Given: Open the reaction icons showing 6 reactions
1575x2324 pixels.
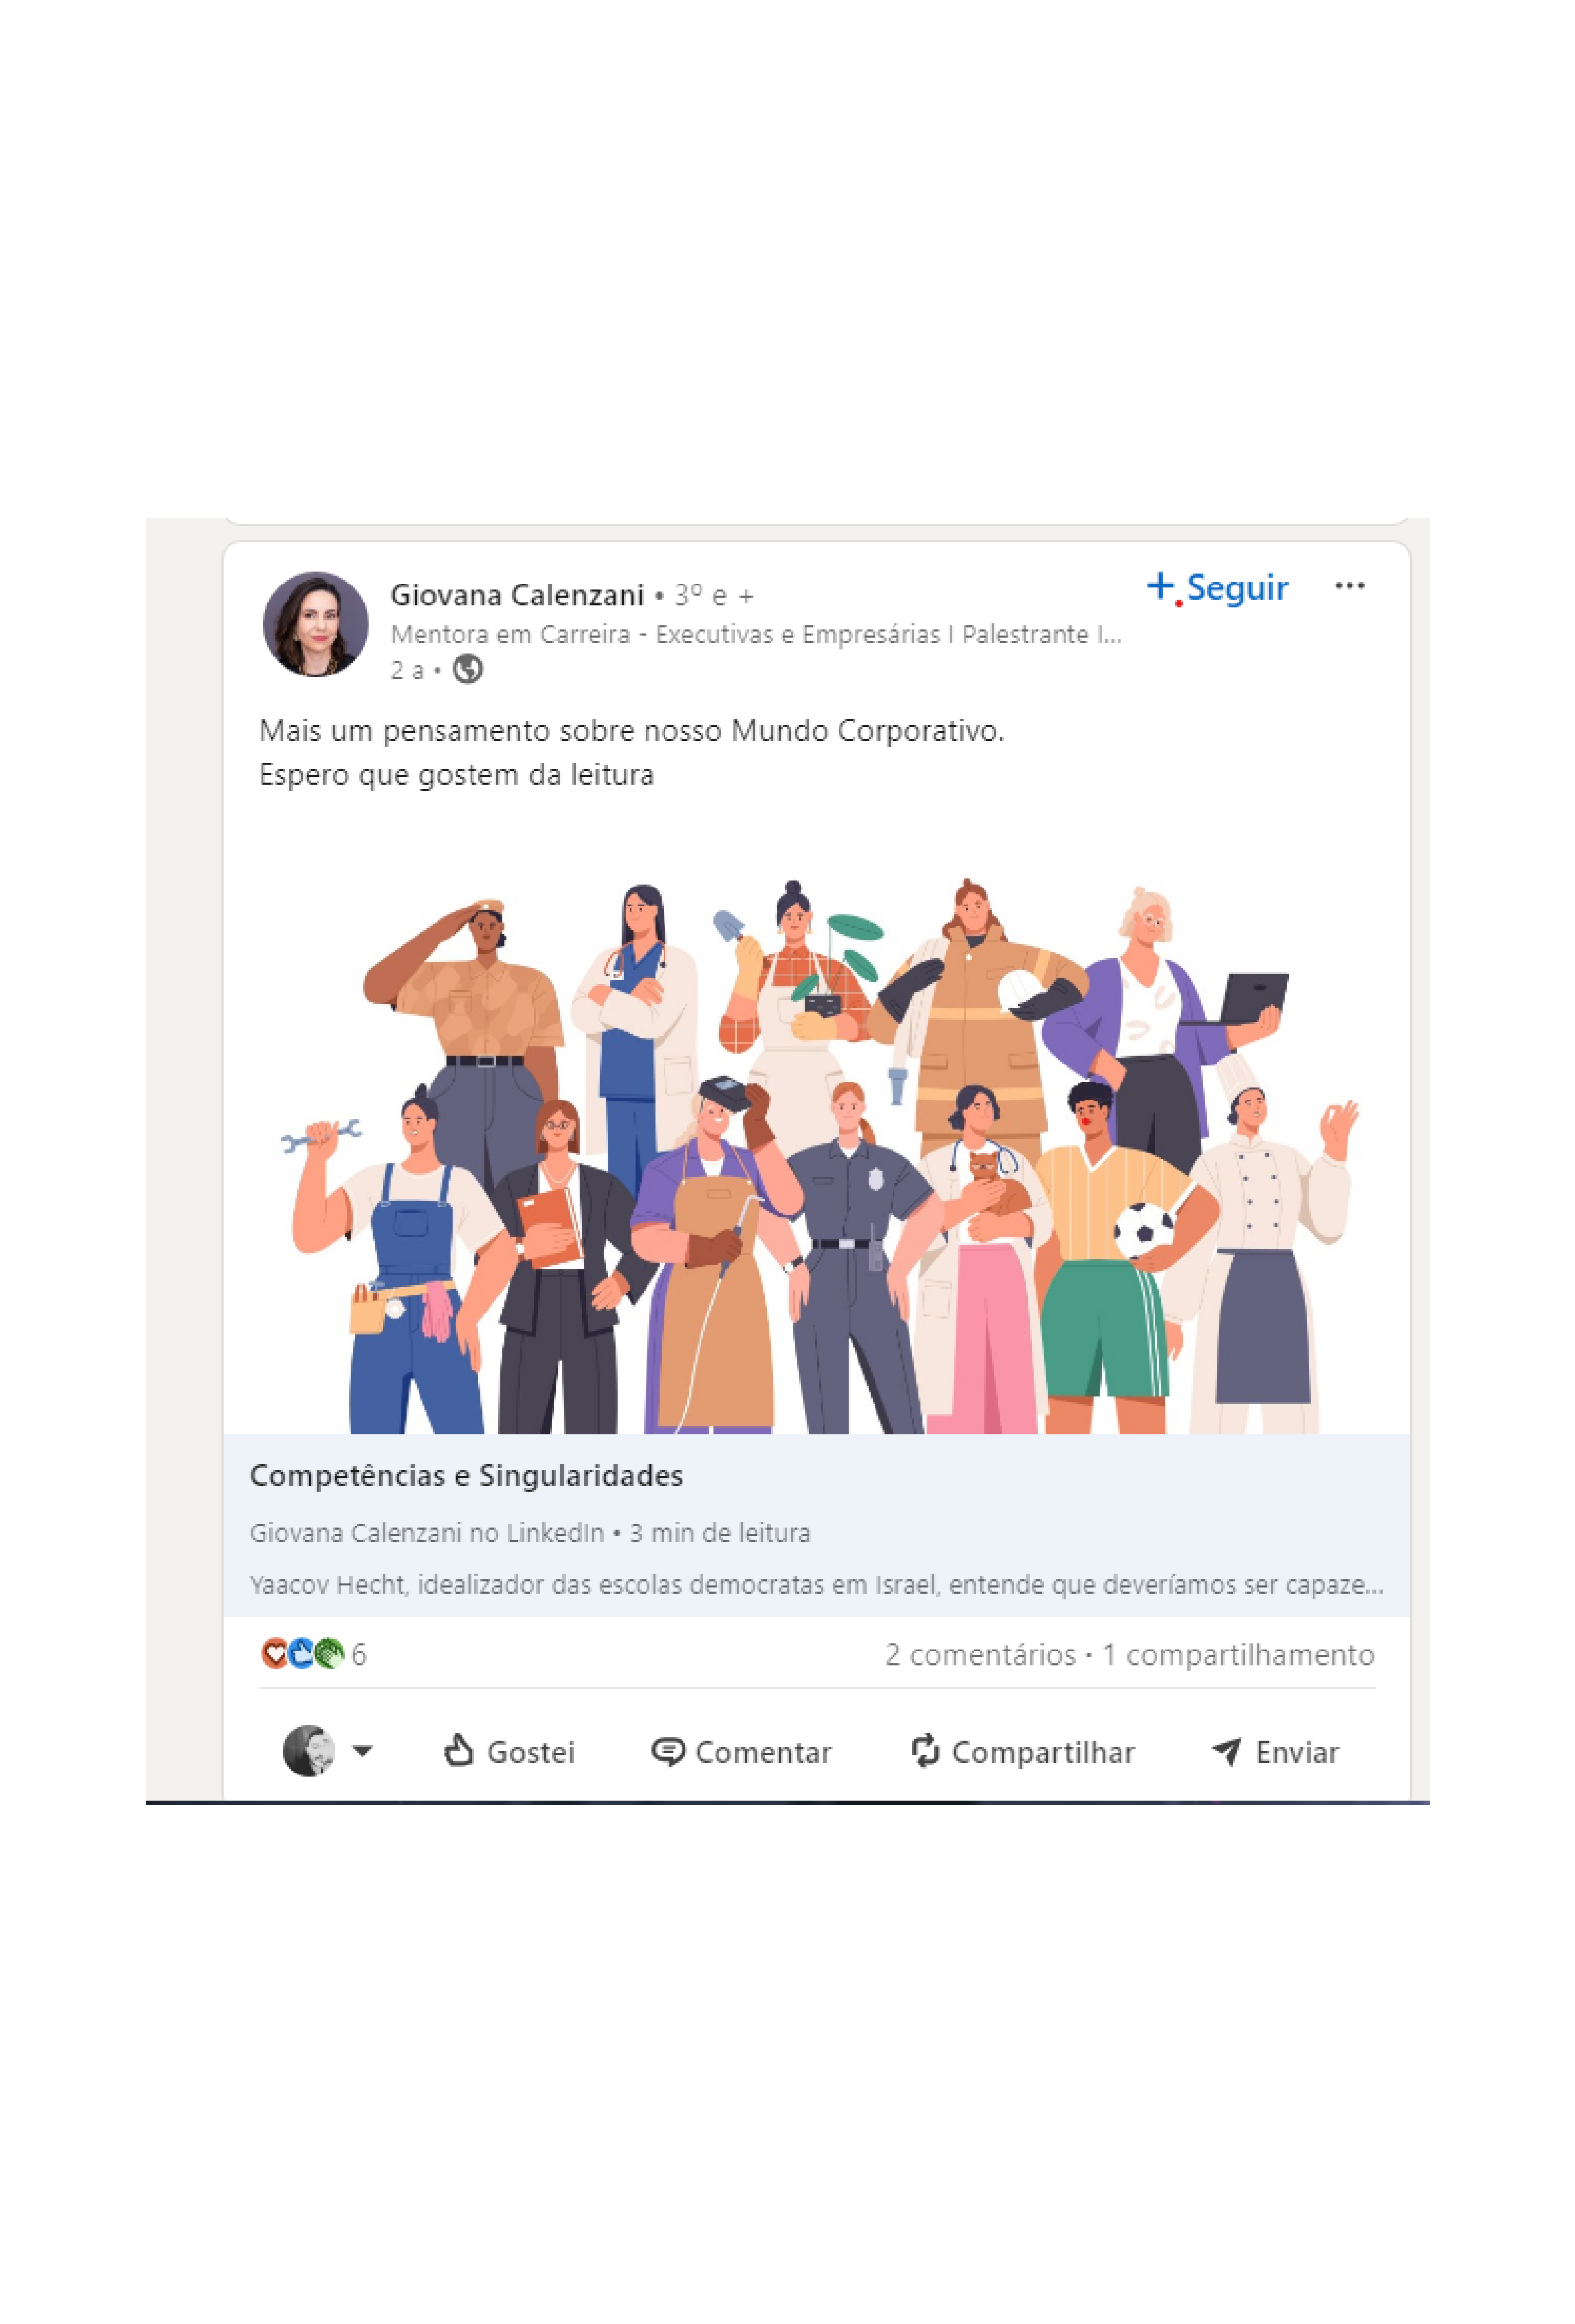Looking at the screenshot, I should coord(313,1654).
